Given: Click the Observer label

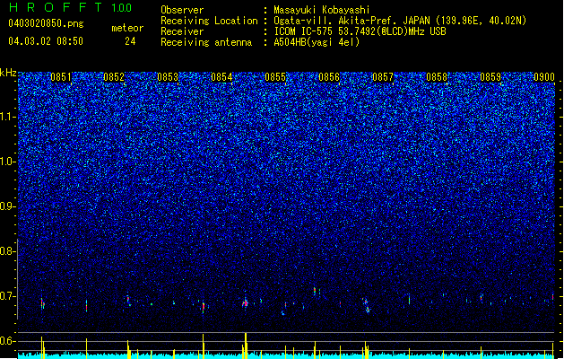Looking at the screenshot, I should [x=182, y=10].
